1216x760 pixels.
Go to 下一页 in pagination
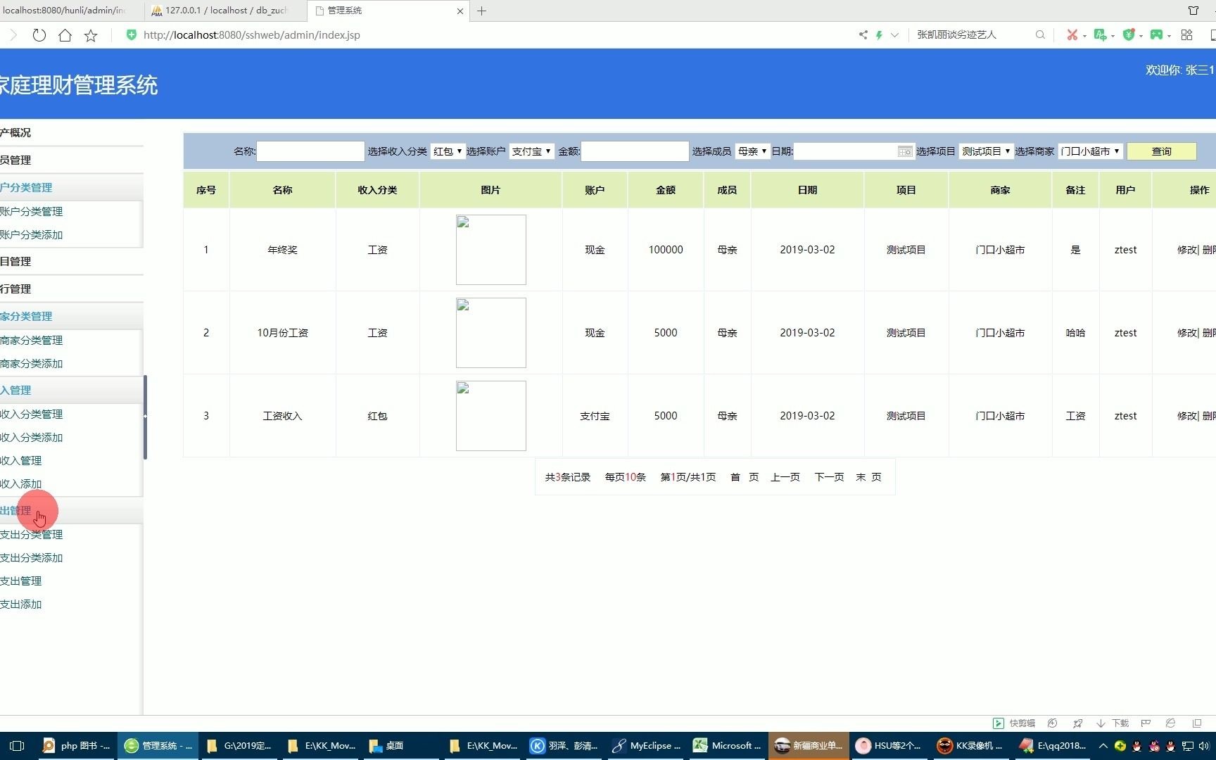click(829, 477)
